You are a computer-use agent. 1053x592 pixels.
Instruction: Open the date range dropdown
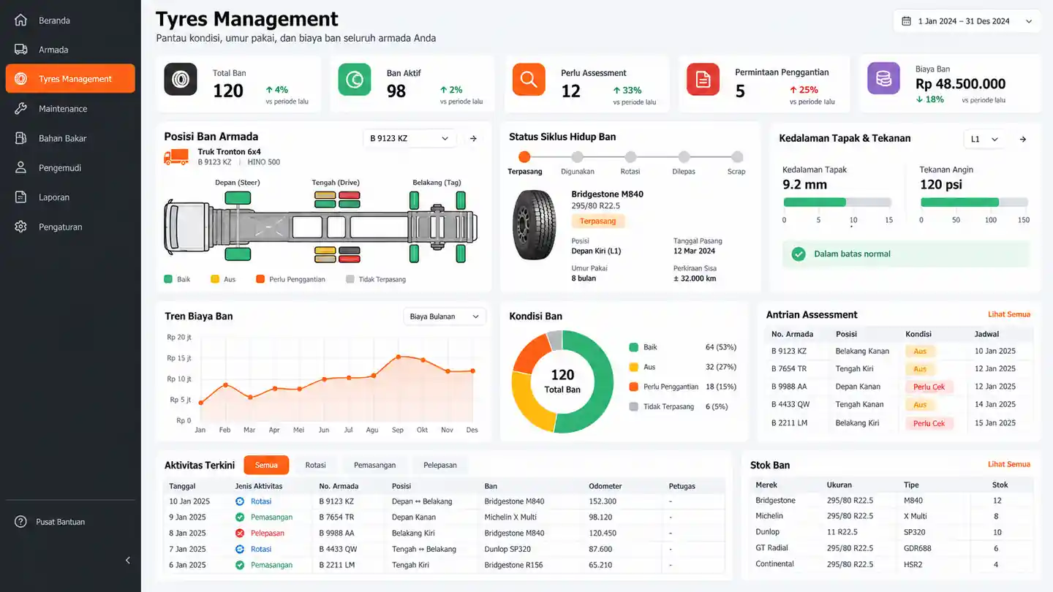967,21
